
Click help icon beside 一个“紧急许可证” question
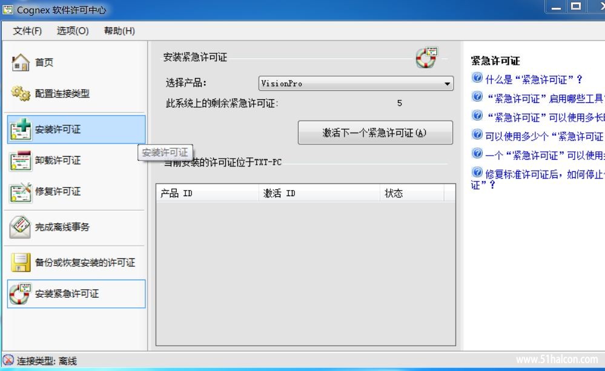[477, 153]
